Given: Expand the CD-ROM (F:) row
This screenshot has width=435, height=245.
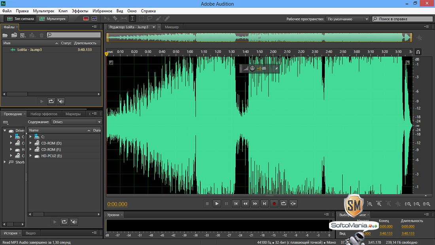Looking at the screenshot, I should point(30,150).
